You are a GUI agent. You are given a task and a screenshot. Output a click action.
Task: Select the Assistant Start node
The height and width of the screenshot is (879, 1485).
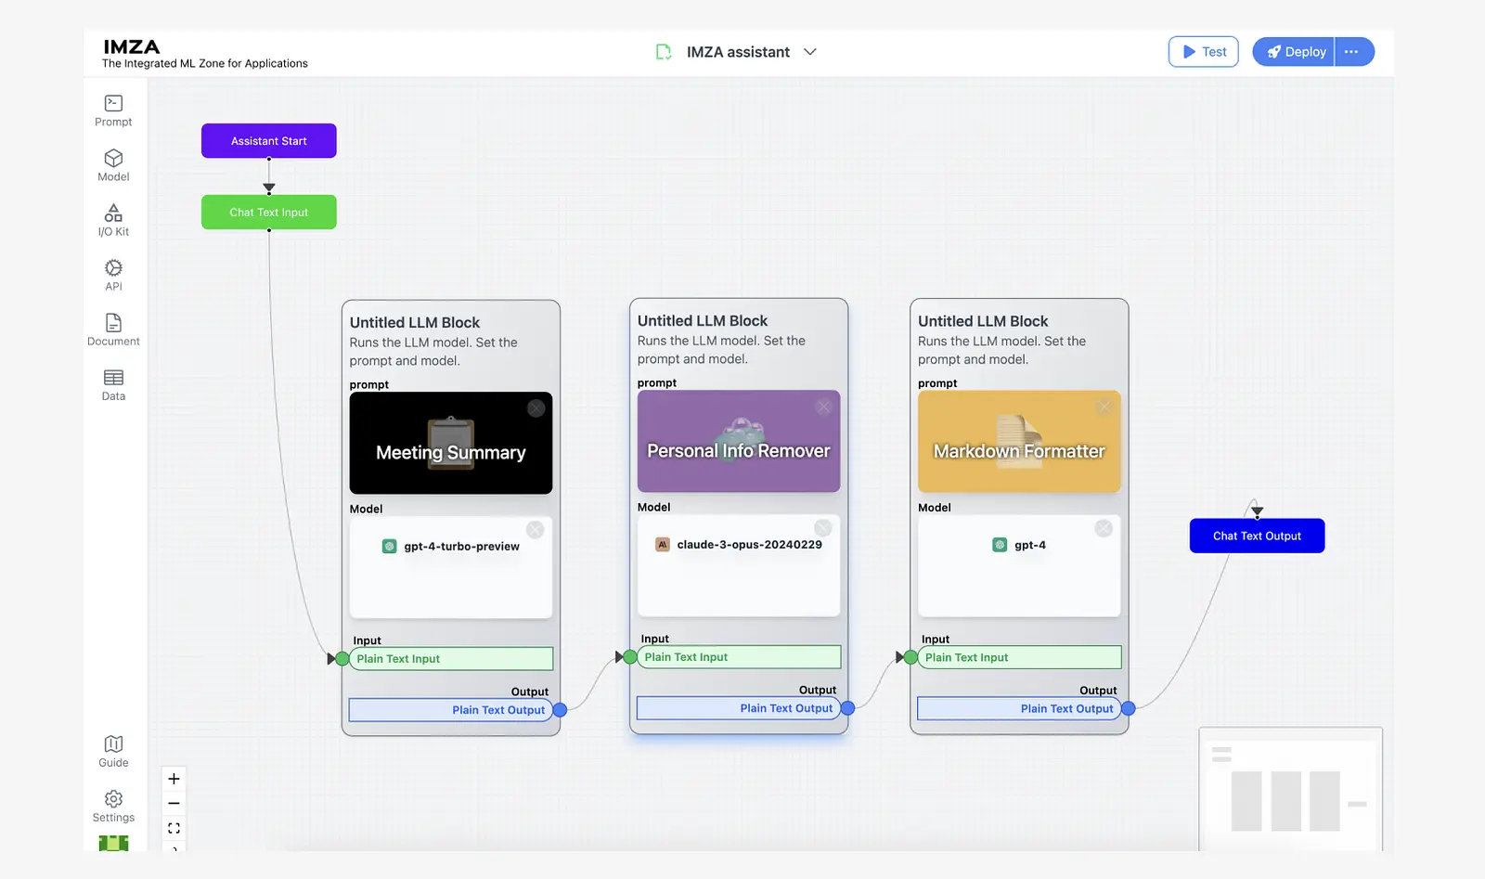(x=269, y=141)
